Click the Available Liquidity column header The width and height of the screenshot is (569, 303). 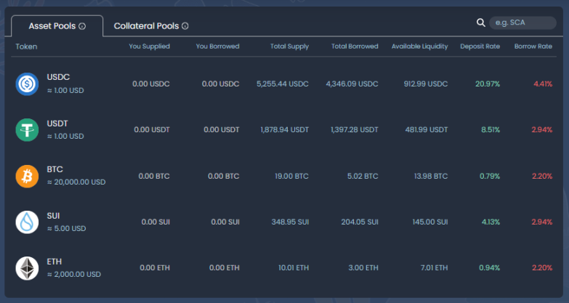click(419, 47)
